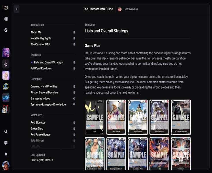
Task: View the Imu leader card thumbnail
Action: (x=95, y=117)
